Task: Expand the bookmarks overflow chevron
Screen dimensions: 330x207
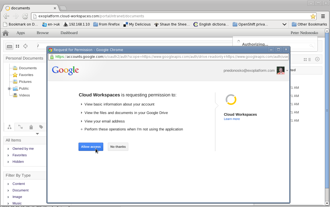Action: [x=284, y=24]
